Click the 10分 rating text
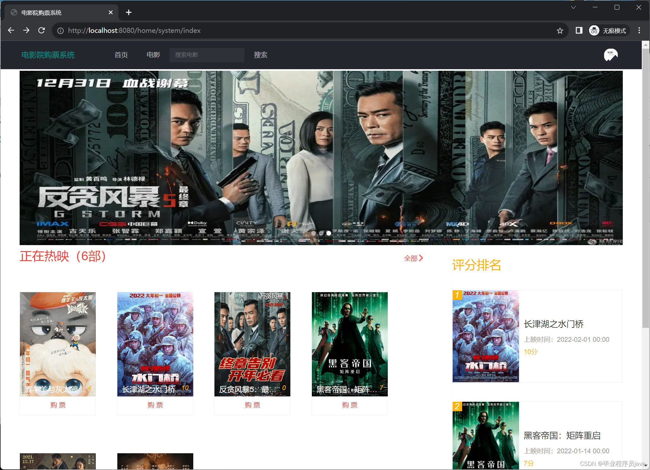650x470 pixels. (x=530, y=352)
